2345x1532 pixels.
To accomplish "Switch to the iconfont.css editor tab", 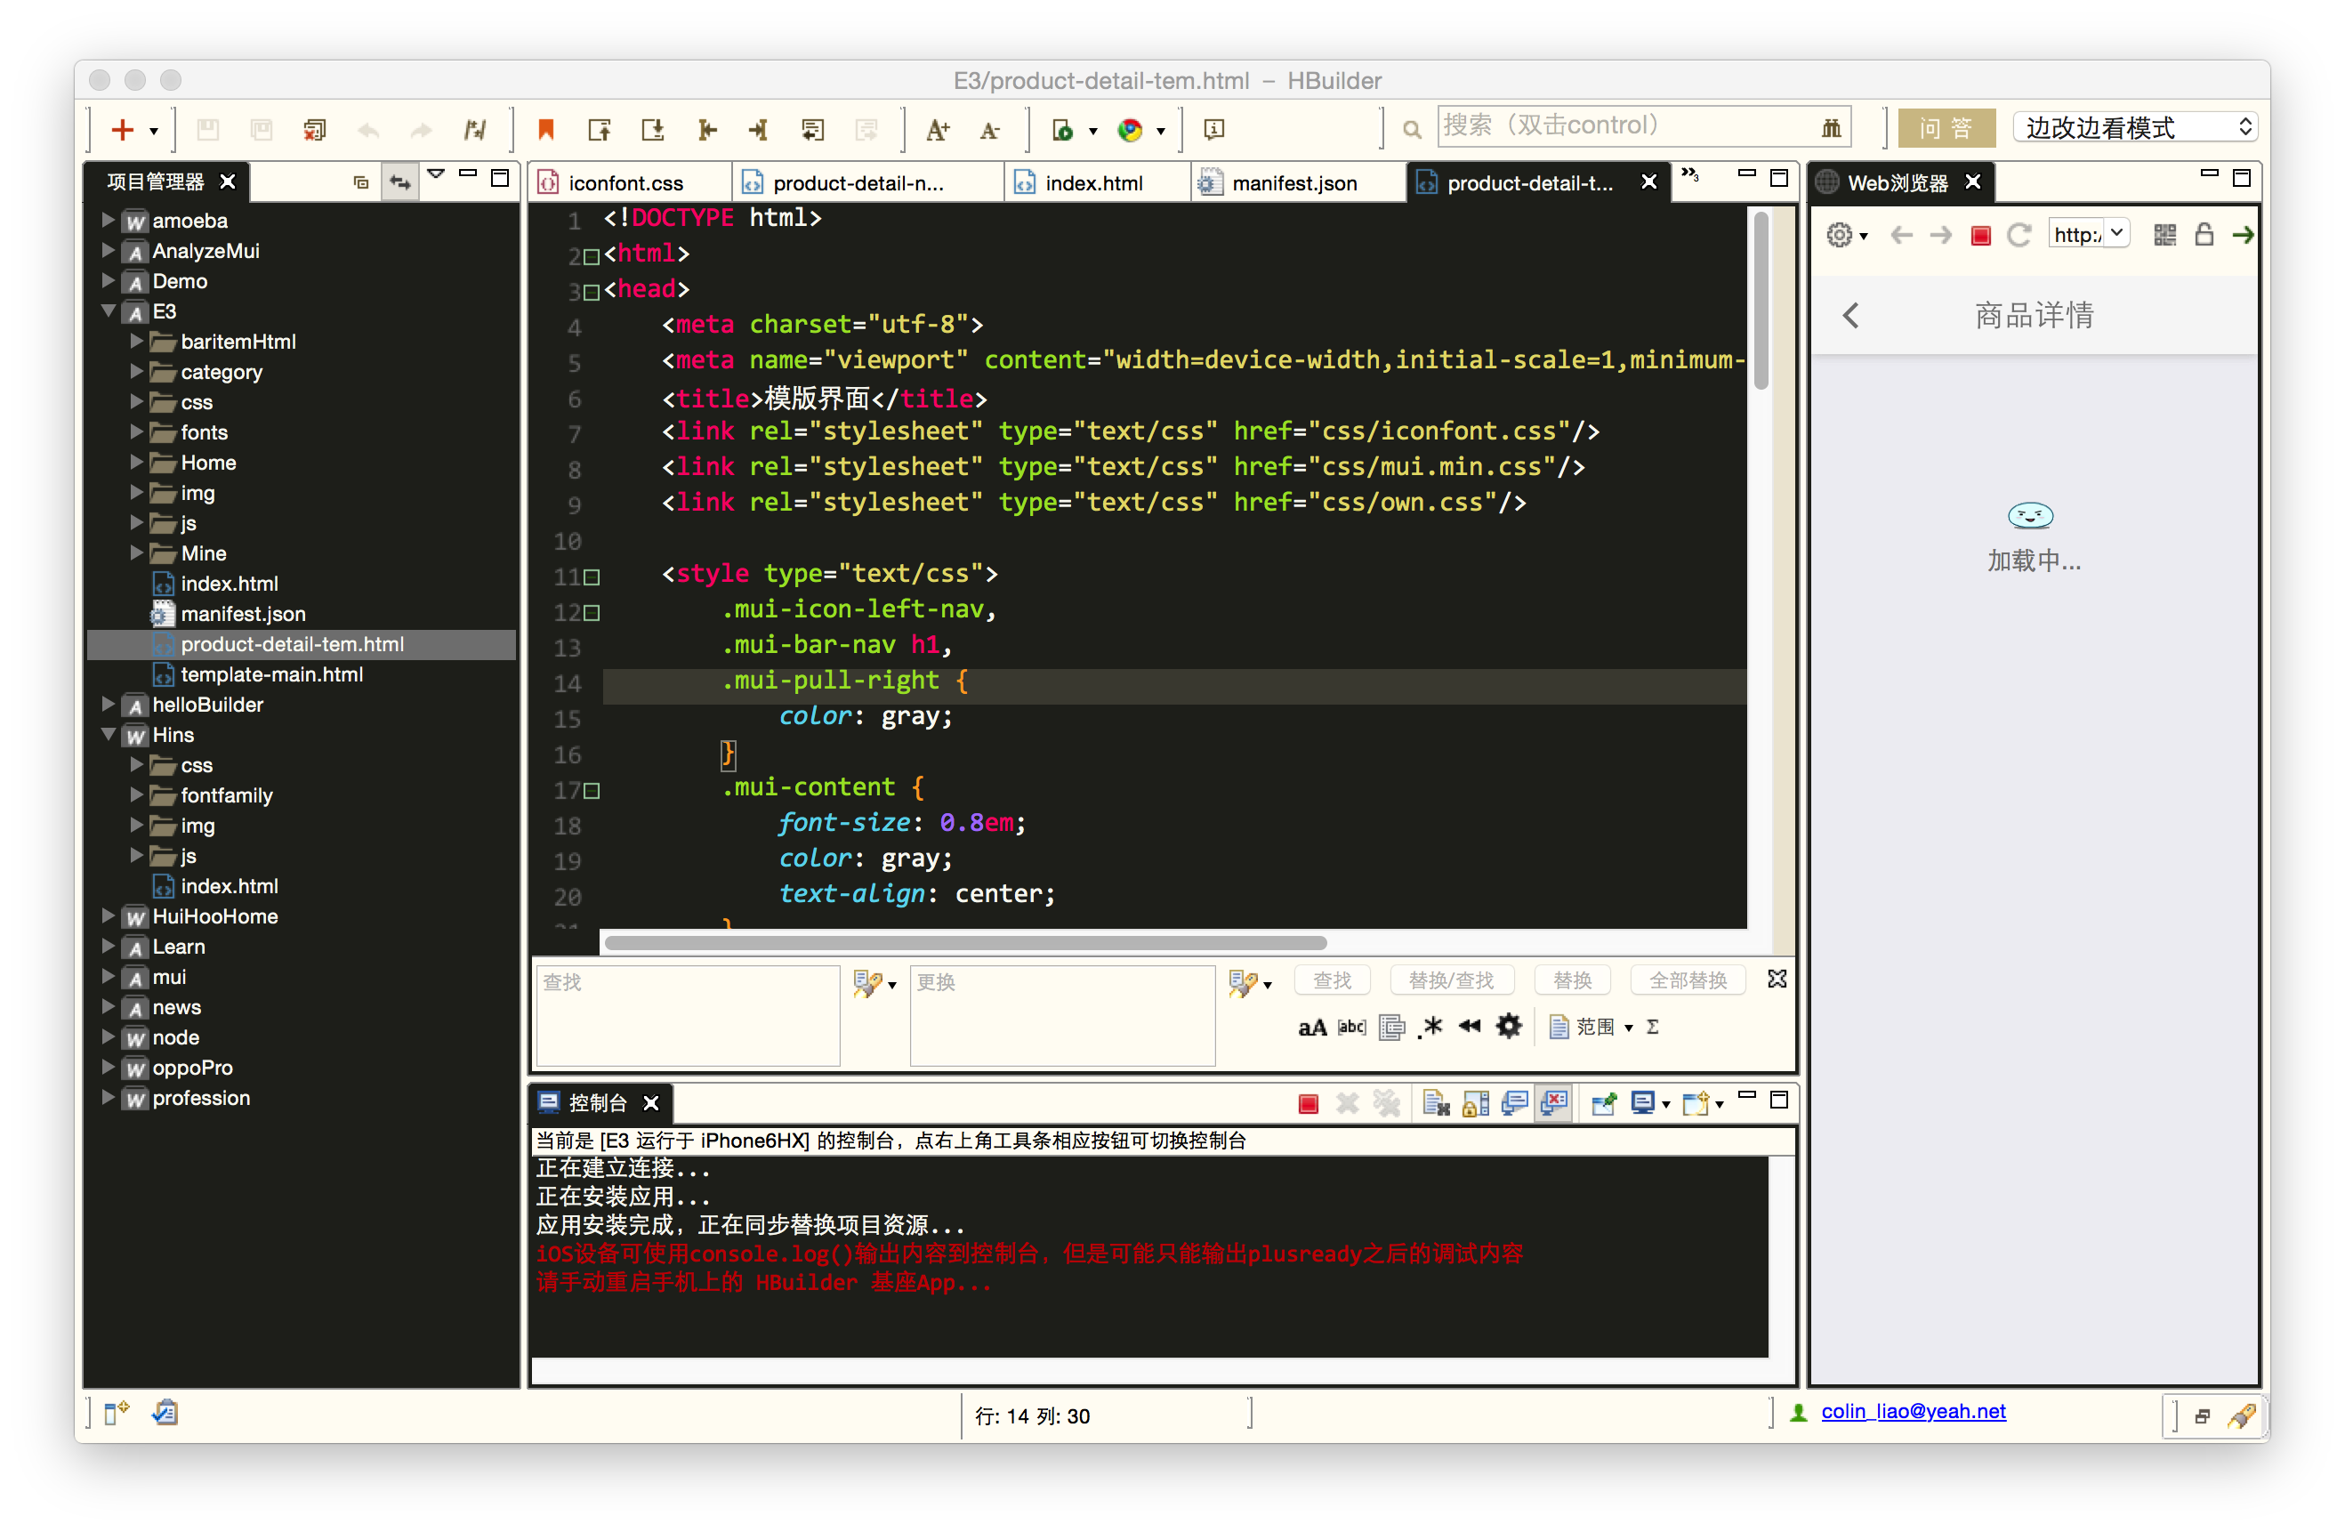I will [625, 182].
